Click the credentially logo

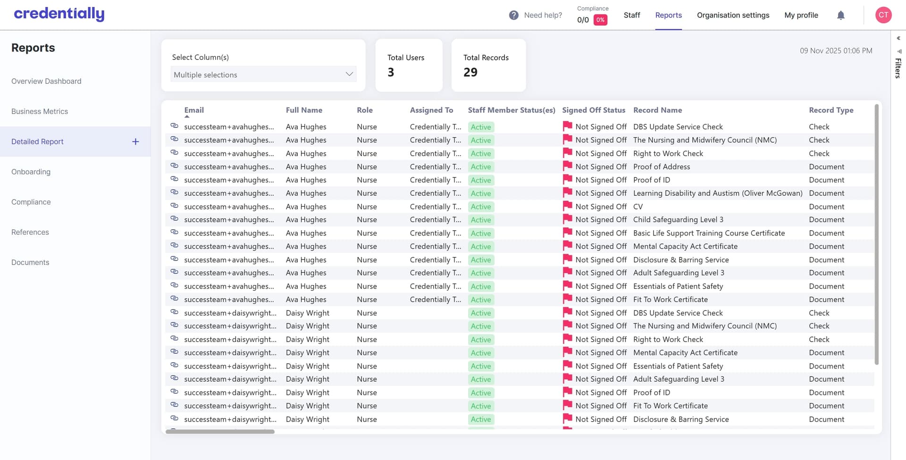click(59, 14)
